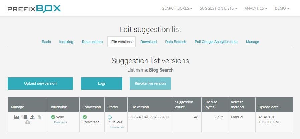Click the green Converted checkmark icon
This screenshot has width=300, height=139.
click(85, 117)
